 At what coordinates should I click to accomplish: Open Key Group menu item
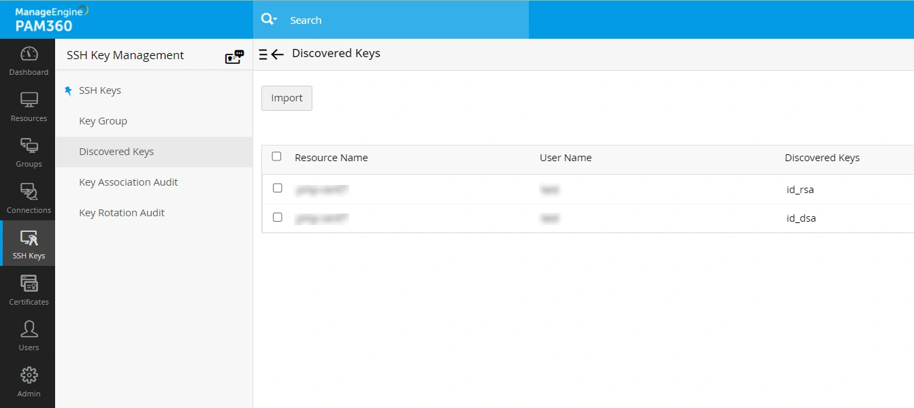[103, 121]
